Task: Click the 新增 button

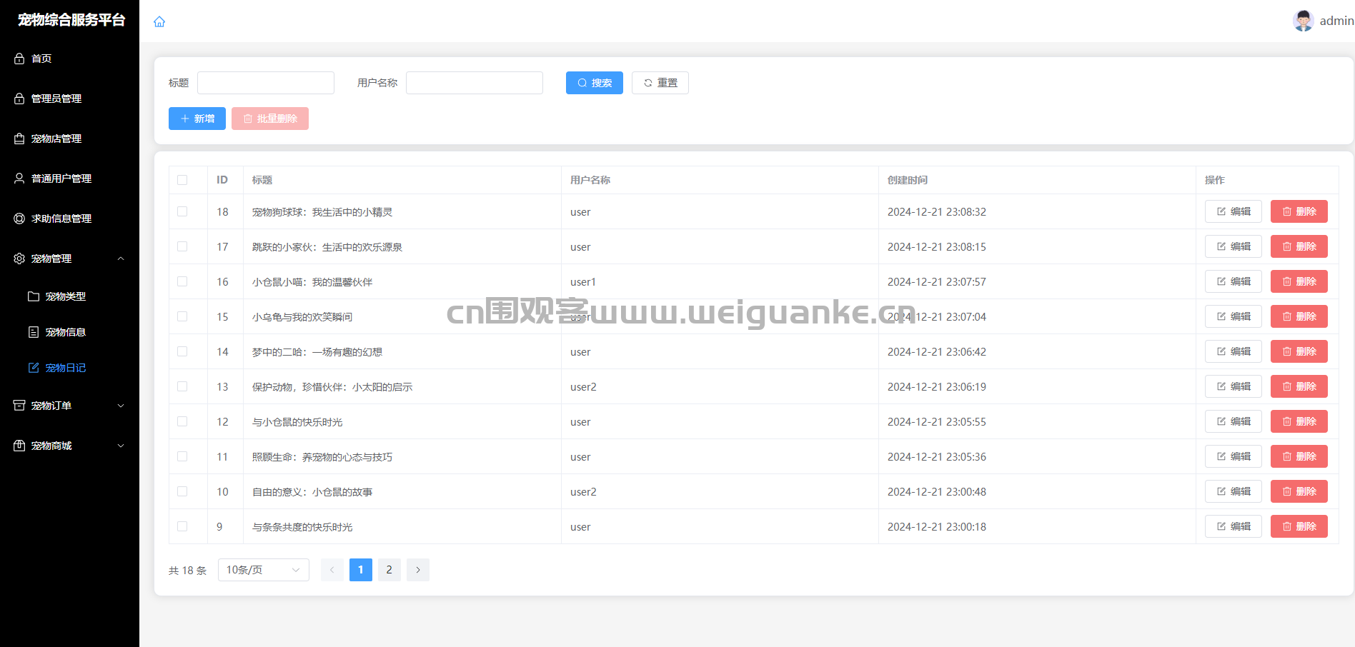Action: pos(197,119)
